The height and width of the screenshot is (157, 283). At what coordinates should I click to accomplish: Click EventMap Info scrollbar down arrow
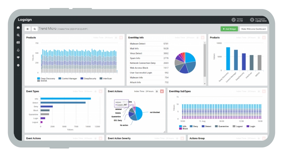click(205, 84)
